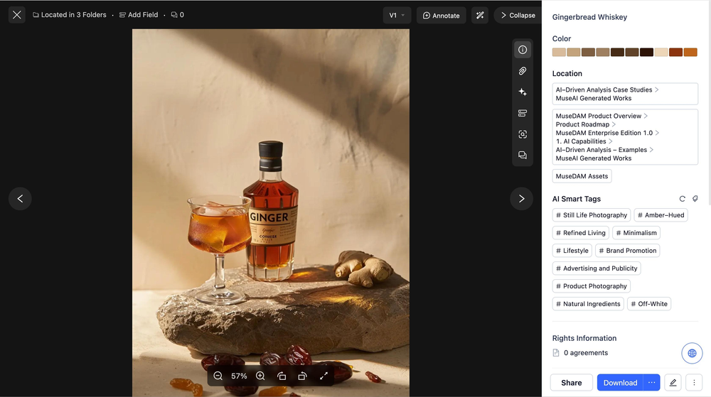Viewport: 711px width, 397px height.
Task: Open the visual search scan panel
Action: coord(523,134)
